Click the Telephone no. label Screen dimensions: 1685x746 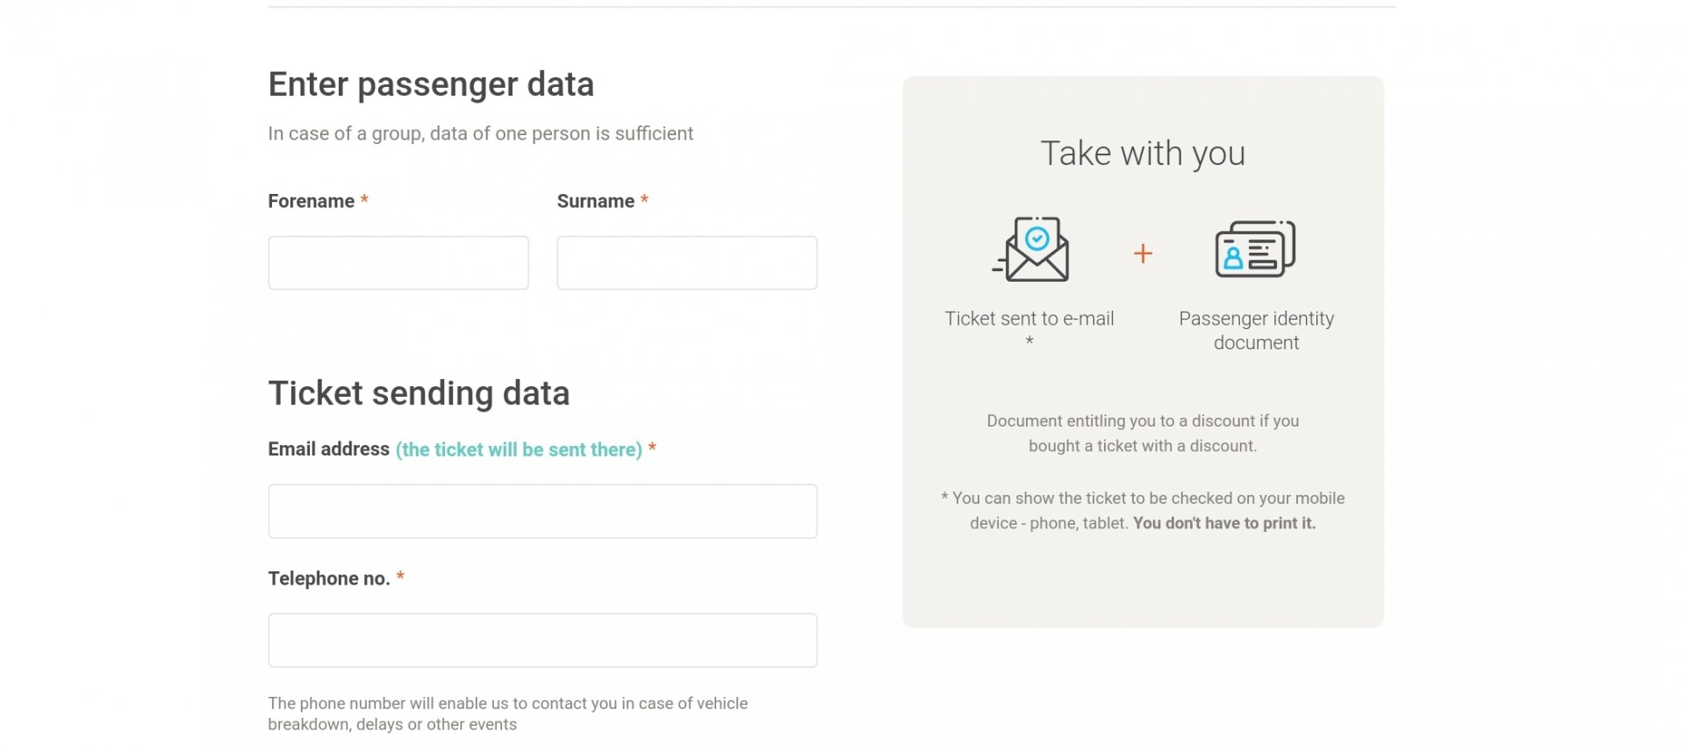click(x=329, y=578)
